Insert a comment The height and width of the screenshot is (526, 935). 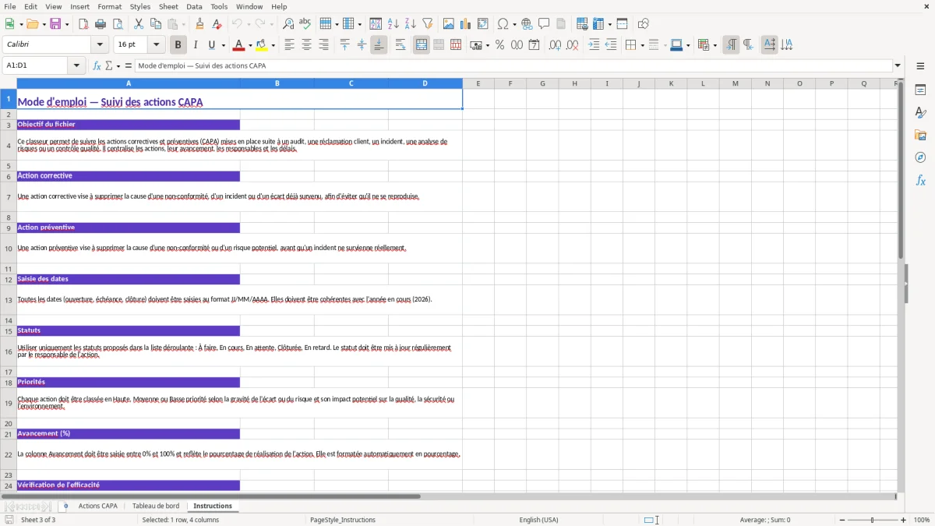(x=544, y=24)
